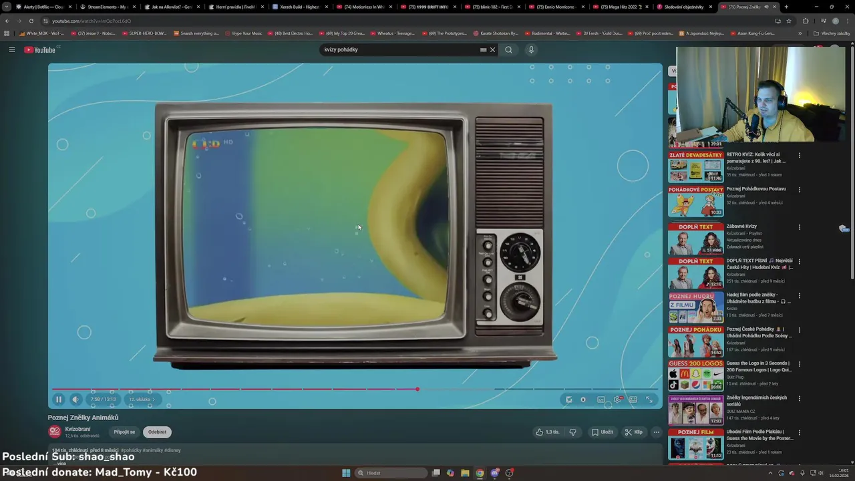855x481 pixels.
Task: Switch to the 'Ennio Morricone' browser tab
Action: [556, 7]
